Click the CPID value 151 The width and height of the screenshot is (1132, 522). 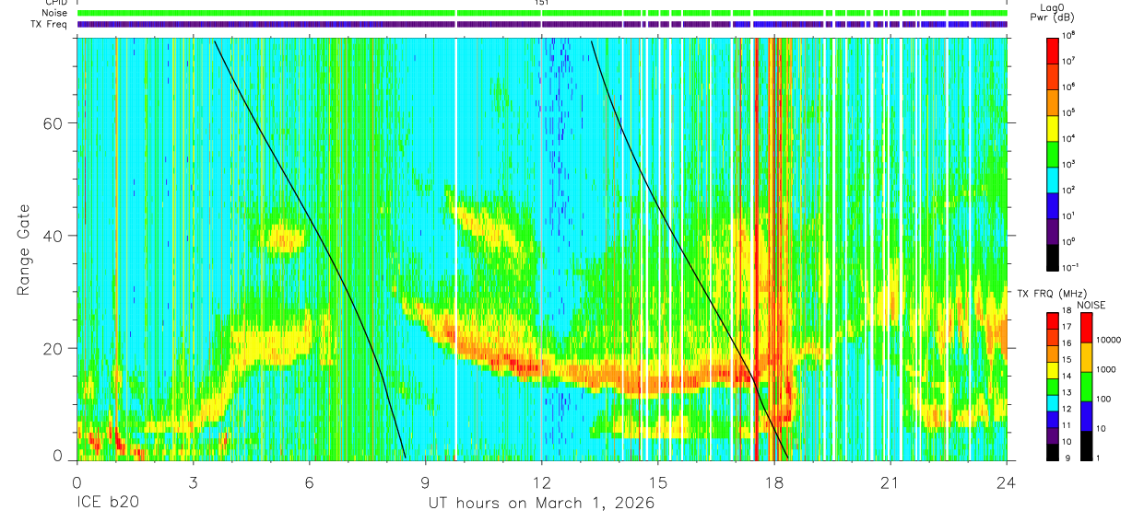541,3
